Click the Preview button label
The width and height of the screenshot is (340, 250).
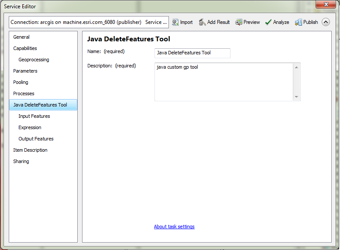point(251,22)
